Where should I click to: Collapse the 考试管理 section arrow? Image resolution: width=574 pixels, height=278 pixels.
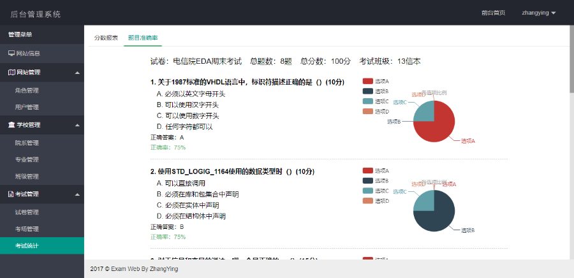(77, 194)
